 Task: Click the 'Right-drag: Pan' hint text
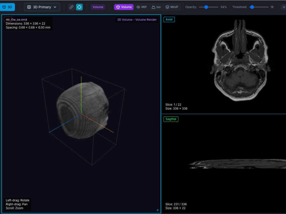coord(17,204)
